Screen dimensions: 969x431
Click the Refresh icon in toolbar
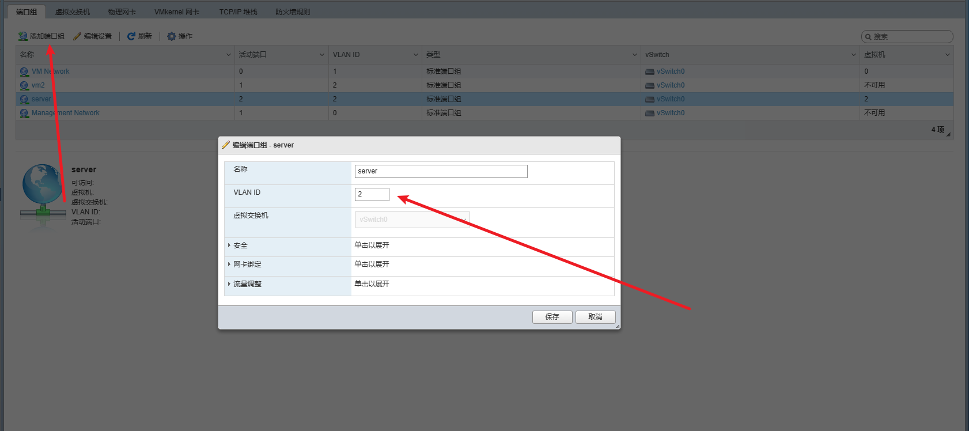[131, 36]
